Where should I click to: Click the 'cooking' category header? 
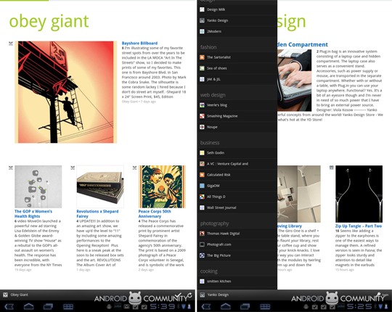click(x=209, y=271)
